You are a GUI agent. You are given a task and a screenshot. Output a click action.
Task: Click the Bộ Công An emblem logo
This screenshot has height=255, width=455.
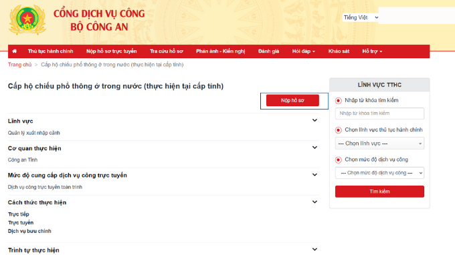point(27,19)
